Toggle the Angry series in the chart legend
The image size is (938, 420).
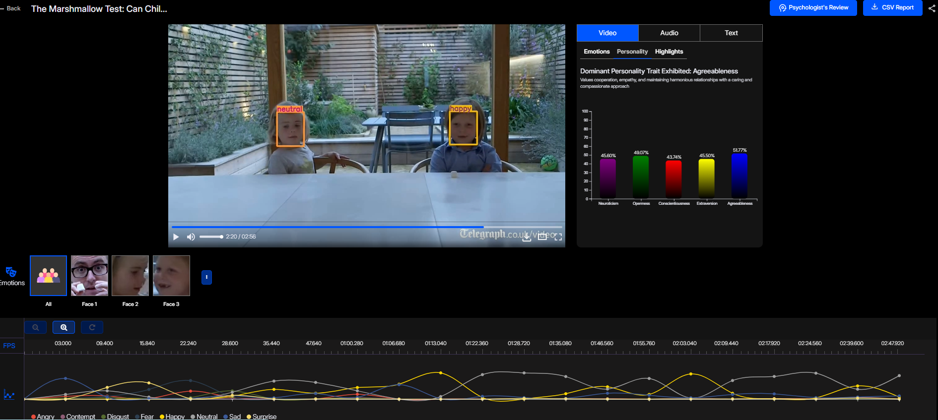[x=43, y=417]
